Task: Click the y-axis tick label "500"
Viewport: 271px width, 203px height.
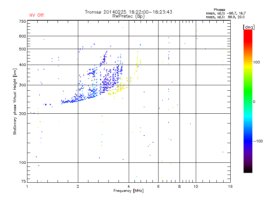Action: pos(22,49)
